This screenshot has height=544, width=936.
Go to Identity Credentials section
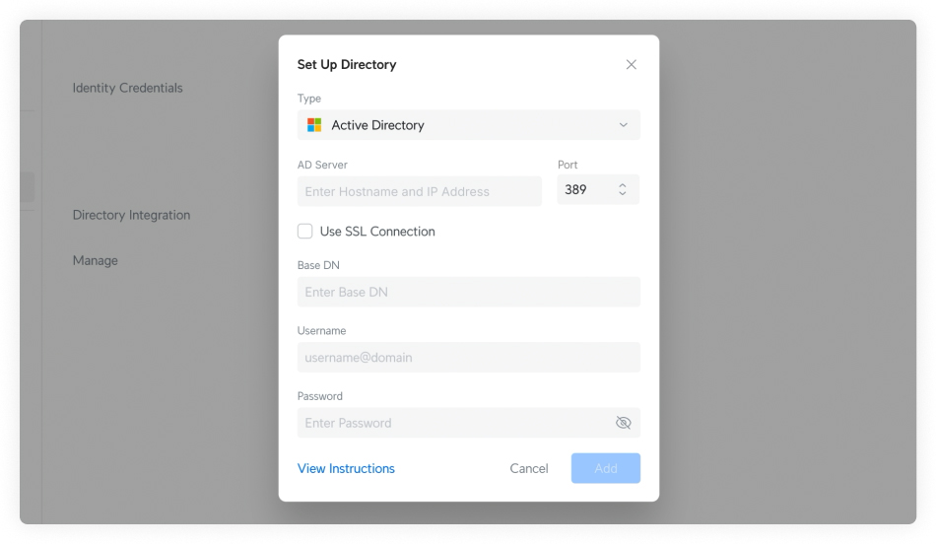pos(127,88)
